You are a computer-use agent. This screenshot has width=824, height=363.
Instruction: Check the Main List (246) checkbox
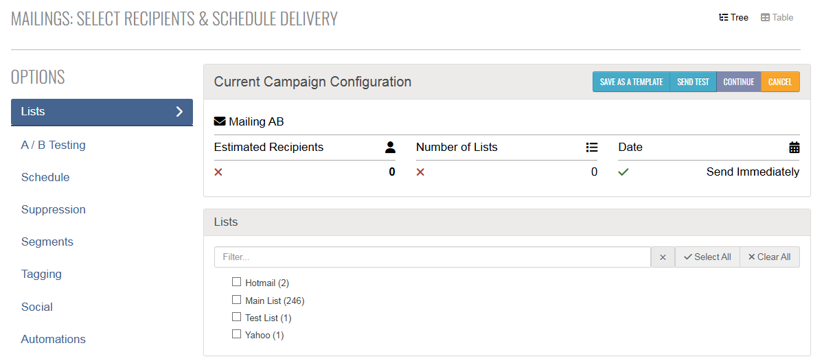point(236,300)
